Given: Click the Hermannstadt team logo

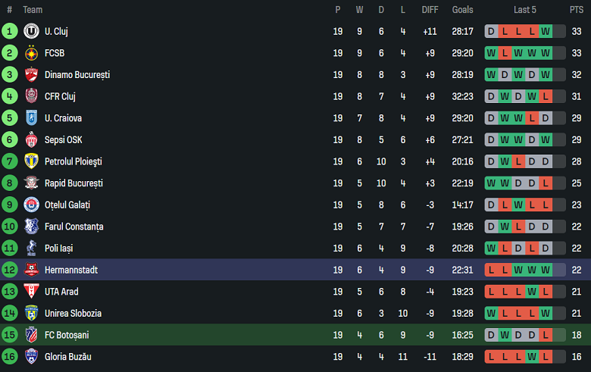Looking at the screenshot, I should click(x=31, y=270).
